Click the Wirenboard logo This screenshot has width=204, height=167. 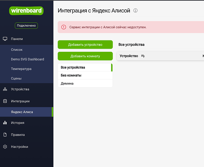pos(26,11)
